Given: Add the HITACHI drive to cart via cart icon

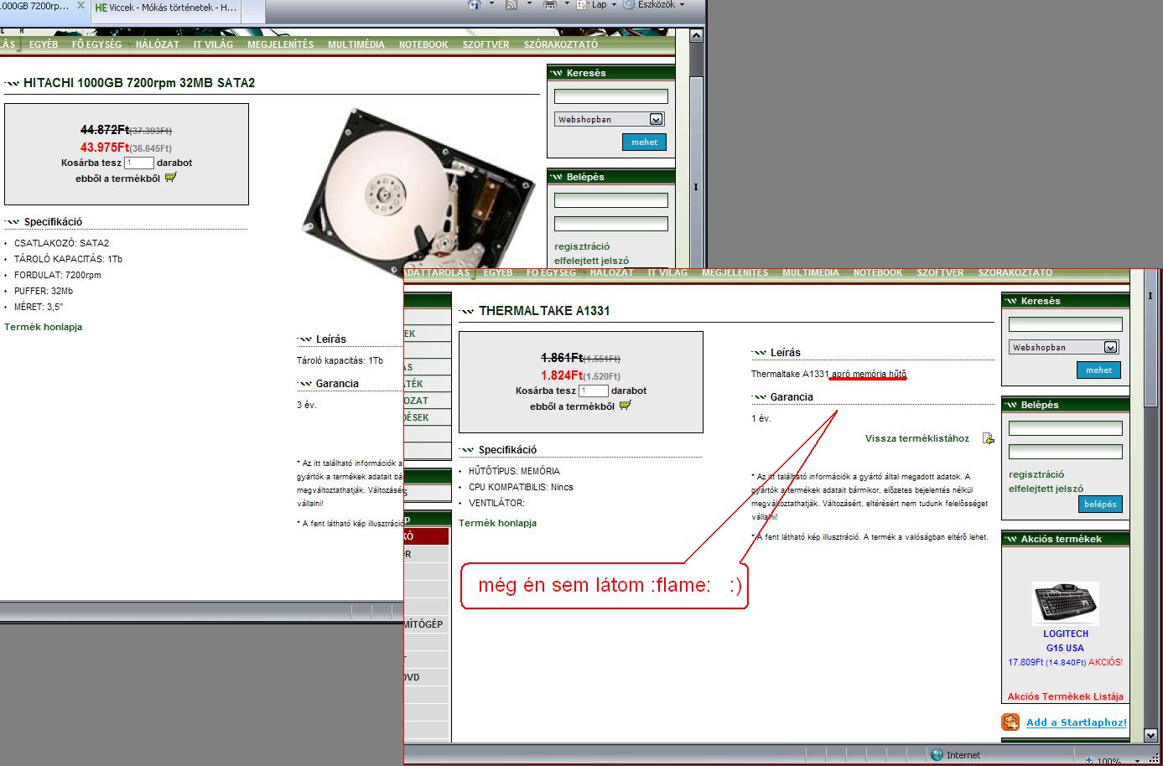Looking at the screenshot, I should 171,178.
